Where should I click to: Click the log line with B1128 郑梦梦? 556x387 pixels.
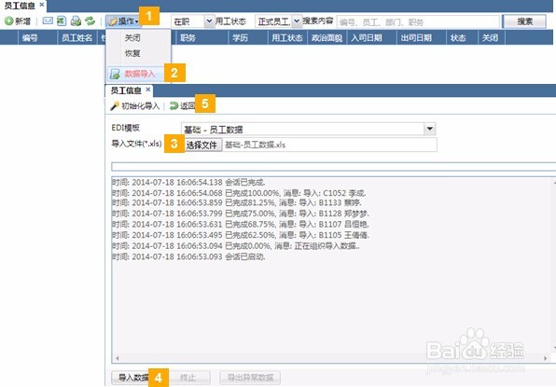click(x=241, y=214)
